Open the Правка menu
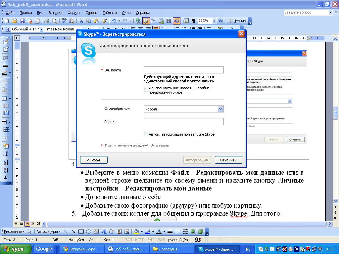The height and width of the screenshot is (254, 339). pos(26,13)
